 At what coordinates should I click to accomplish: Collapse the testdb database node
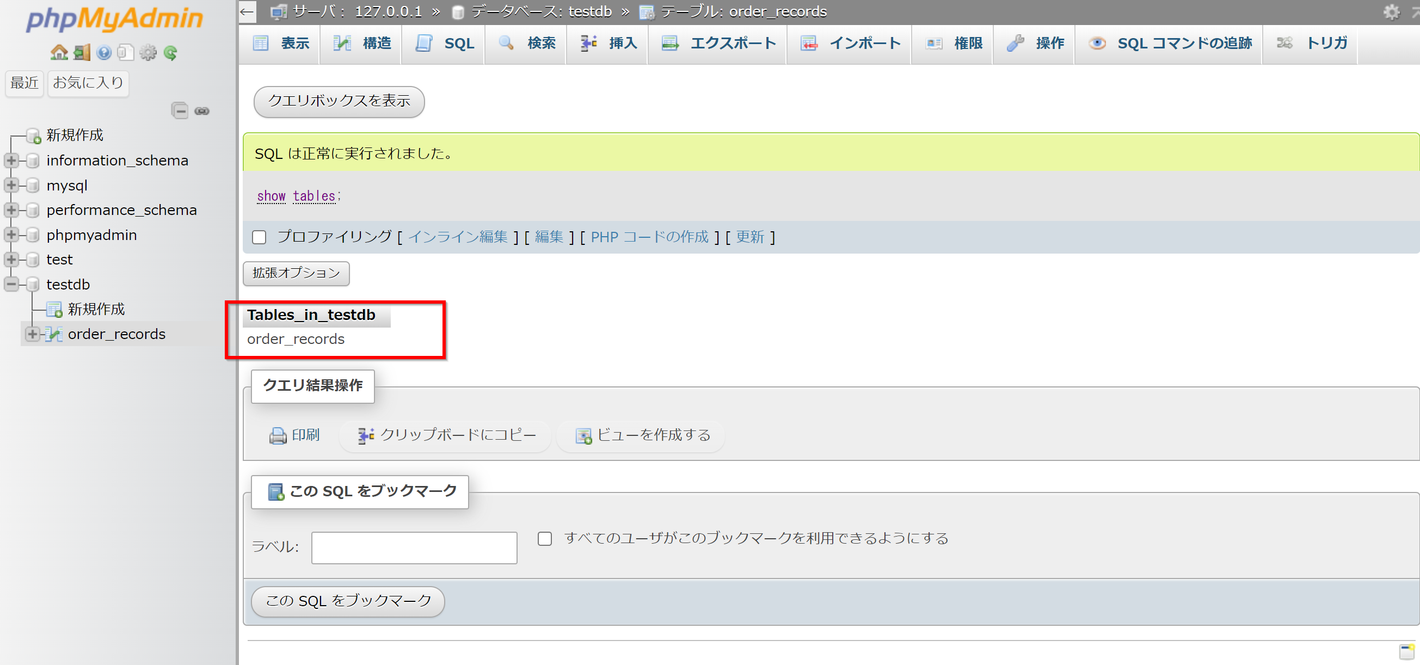tap(11, 284)
